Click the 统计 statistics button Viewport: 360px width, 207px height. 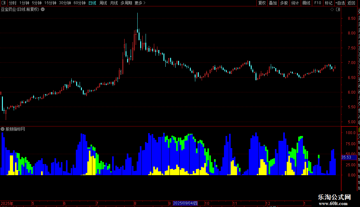click(x=295, y=3)
